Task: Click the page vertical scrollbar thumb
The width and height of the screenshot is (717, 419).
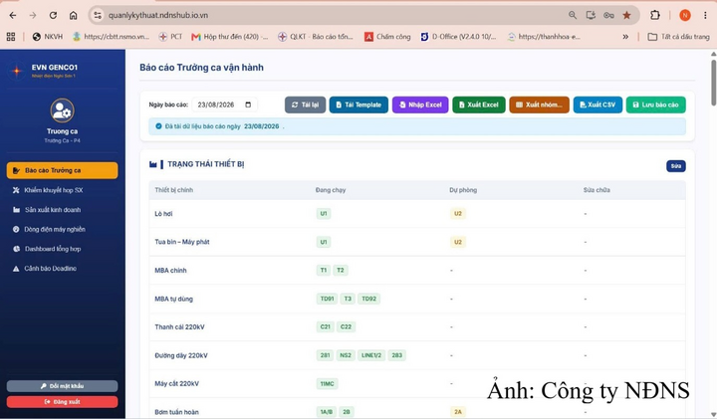Action: click(x=713, y=83)
